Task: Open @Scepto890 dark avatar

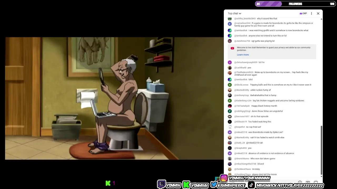Action: point(230,148)
